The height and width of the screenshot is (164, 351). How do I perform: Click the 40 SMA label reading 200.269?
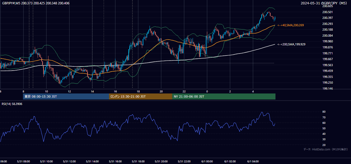point(291,25)
